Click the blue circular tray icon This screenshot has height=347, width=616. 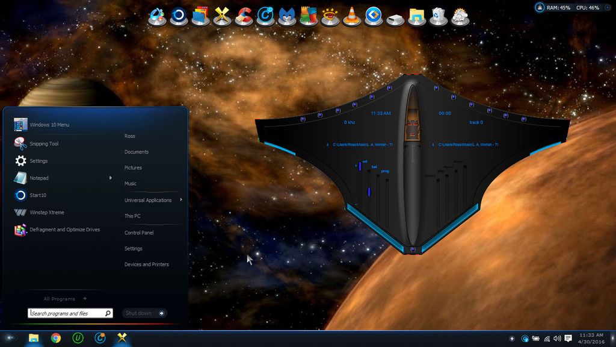[525, 339]
